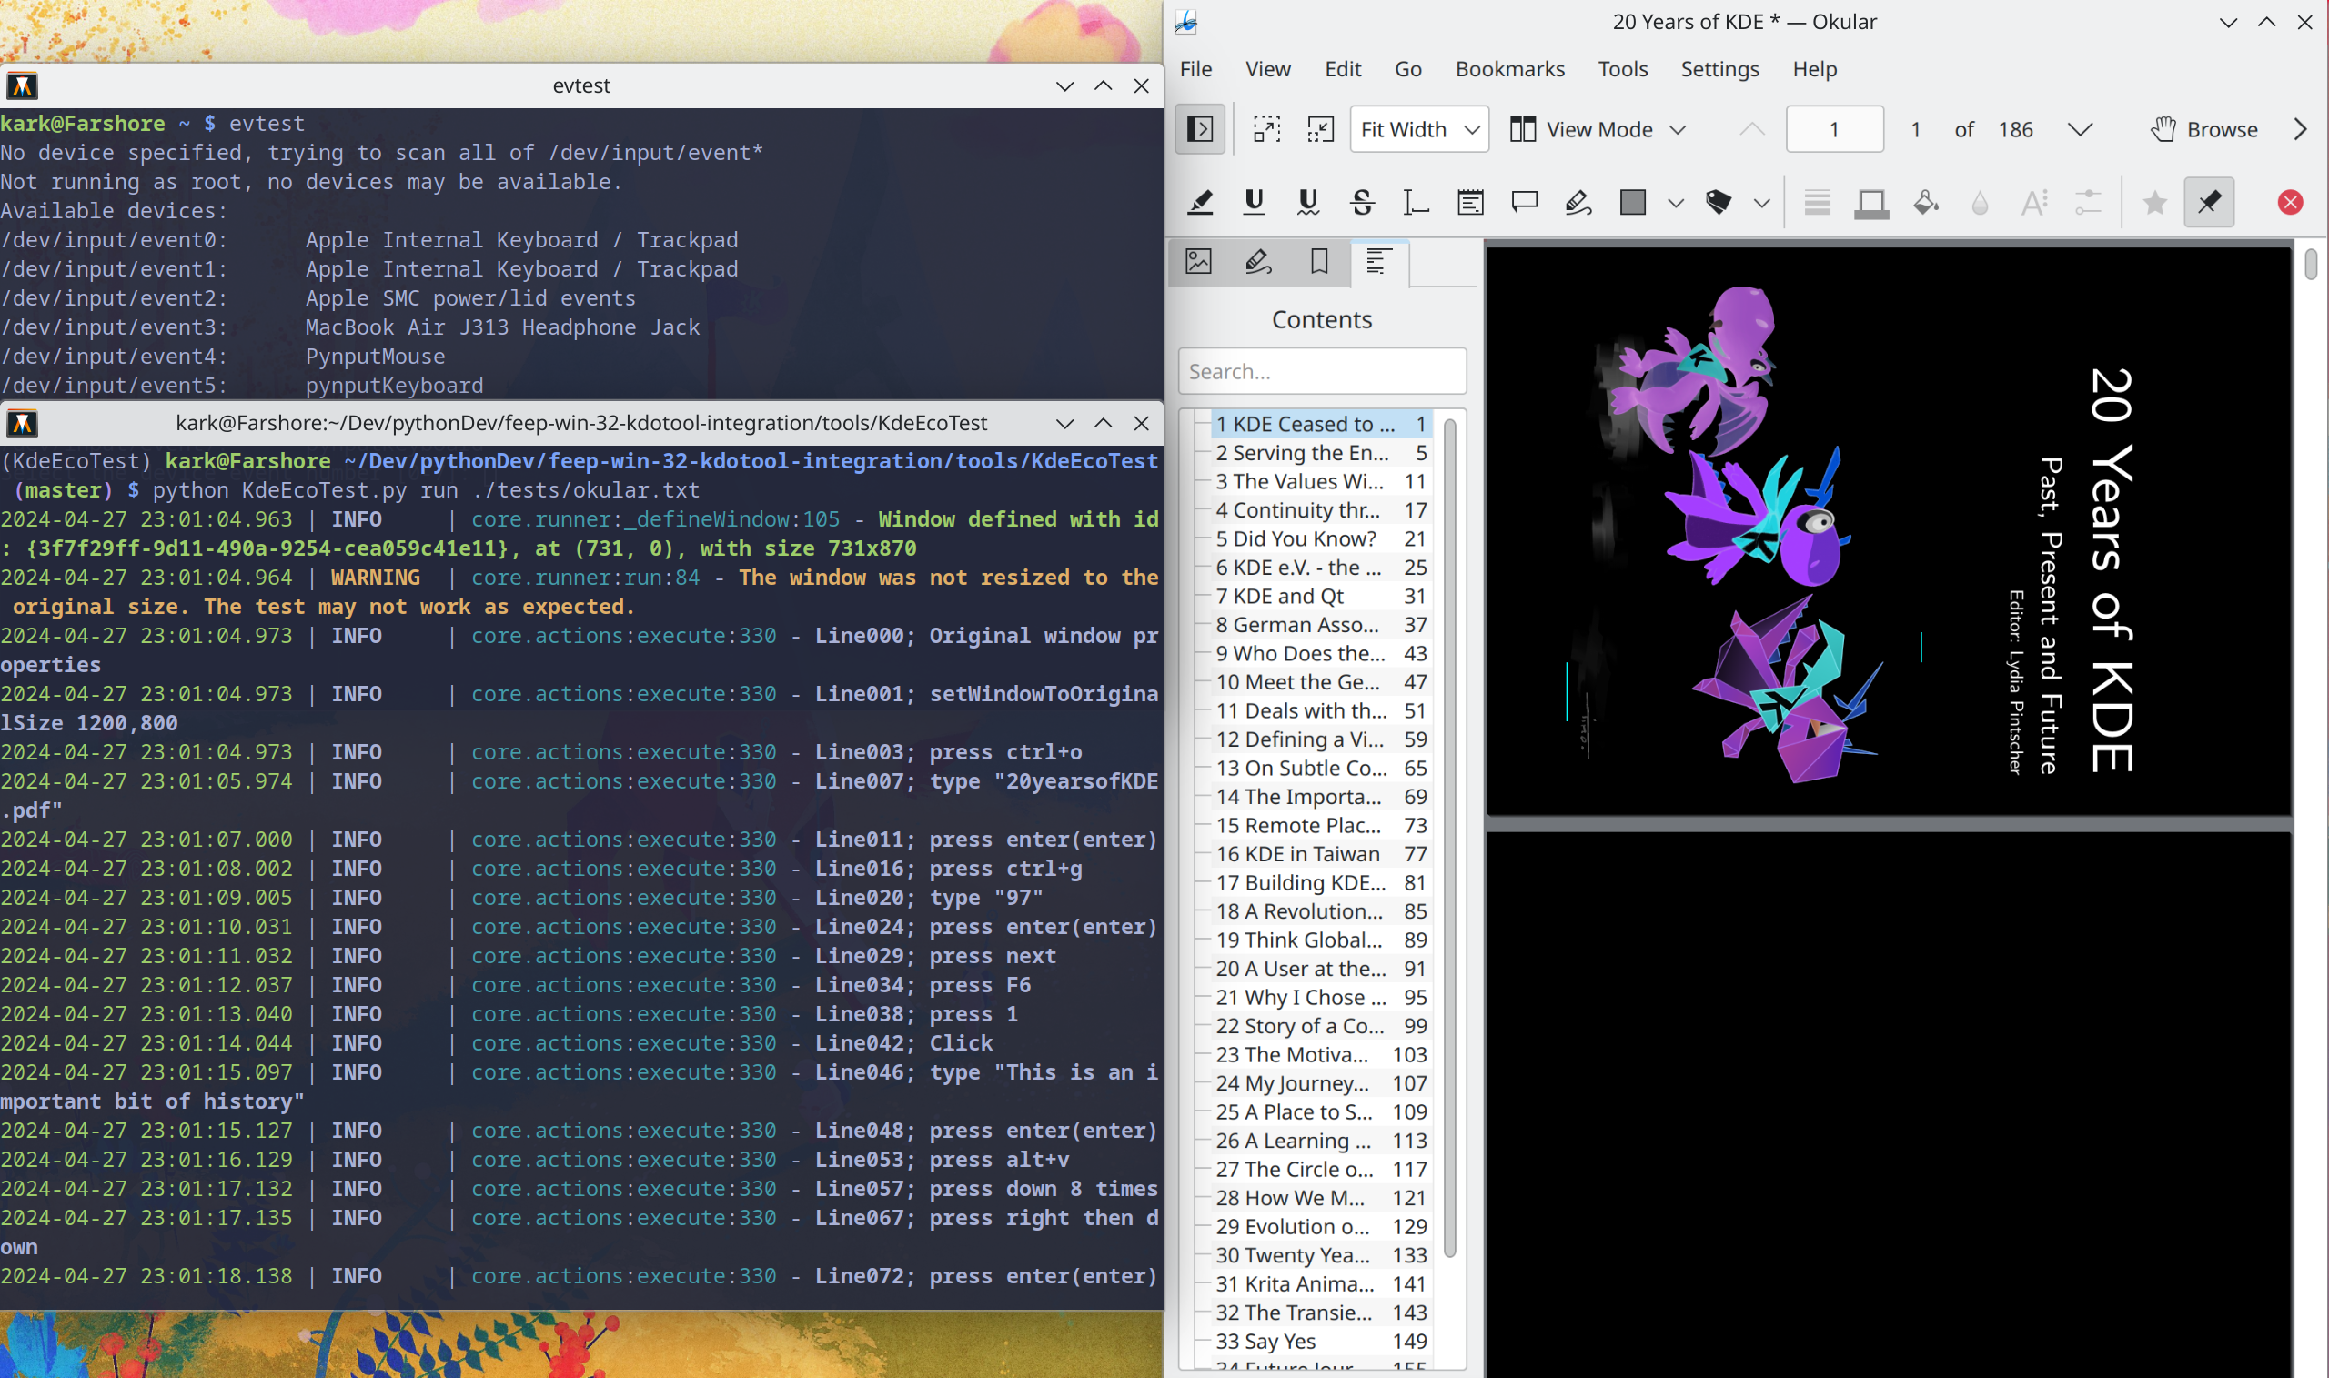This screenshot has height=1378, width=2329.
Task: Expand the toolbar overflow chevron after Browse
Action: tap(2301, 129)
